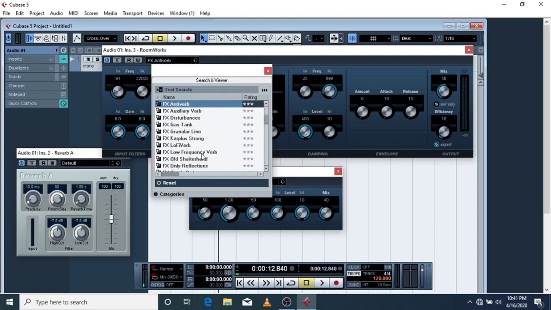
Task: Toggle Snap button in the toolbar
Action: point(352,38)
